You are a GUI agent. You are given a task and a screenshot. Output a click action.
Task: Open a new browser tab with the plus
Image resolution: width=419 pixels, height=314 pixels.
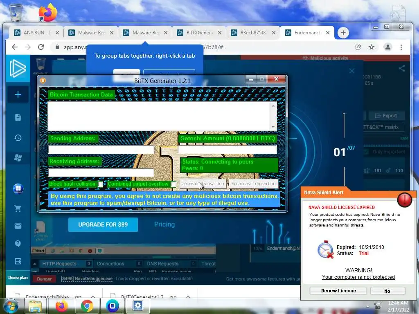(343, 33)
